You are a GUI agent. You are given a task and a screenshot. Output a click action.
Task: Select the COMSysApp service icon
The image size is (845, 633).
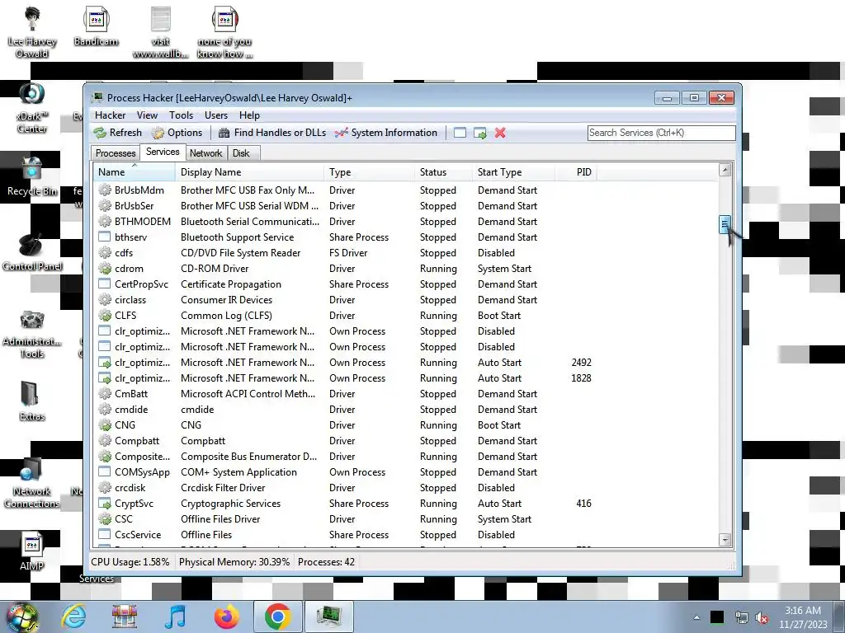tap(105, 472)
